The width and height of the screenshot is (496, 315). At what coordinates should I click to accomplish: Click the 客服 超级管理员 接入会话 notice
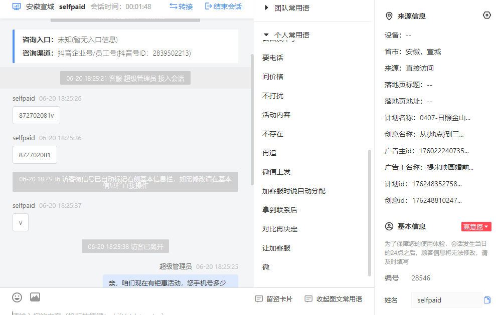(x=125, y=78)
